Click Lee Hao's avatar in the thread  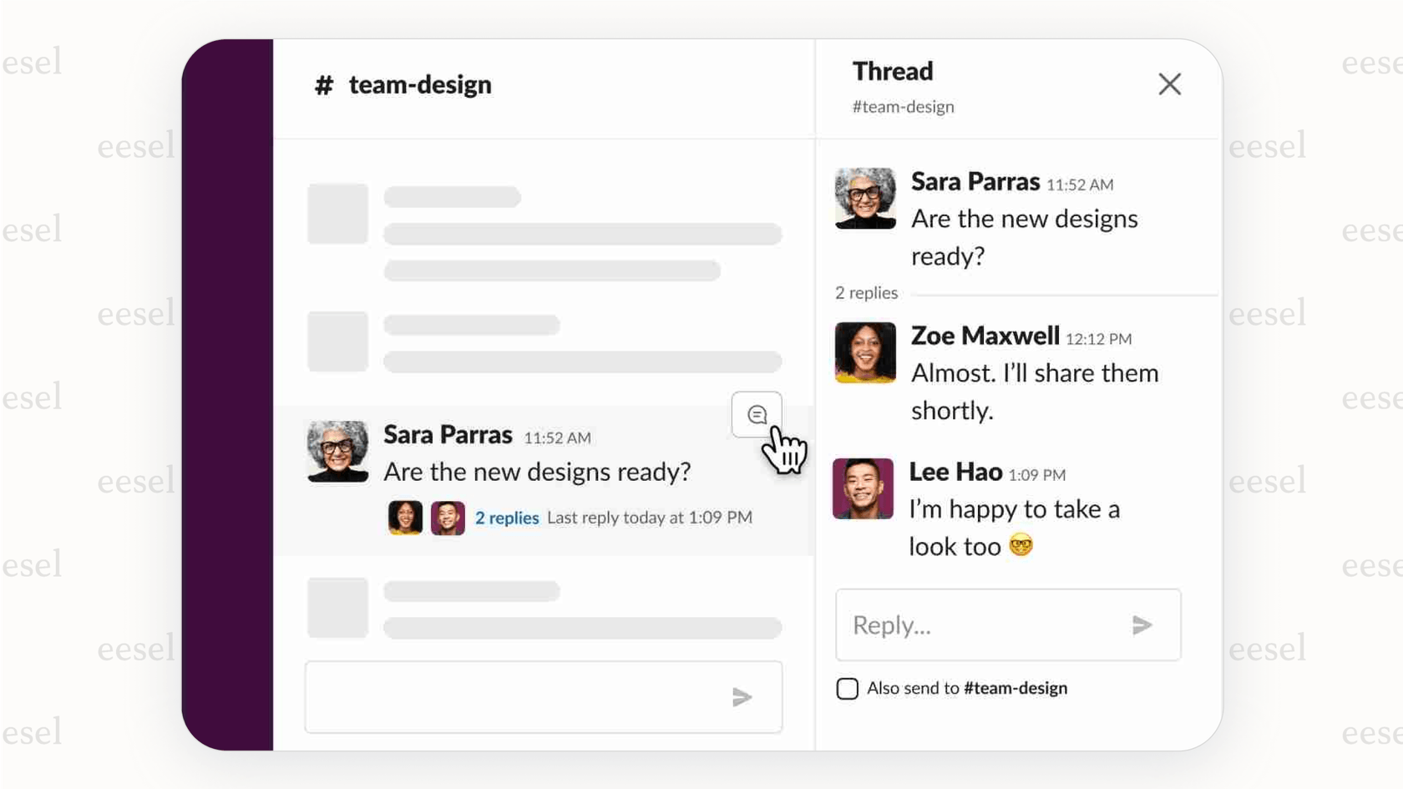pos(863,488)
